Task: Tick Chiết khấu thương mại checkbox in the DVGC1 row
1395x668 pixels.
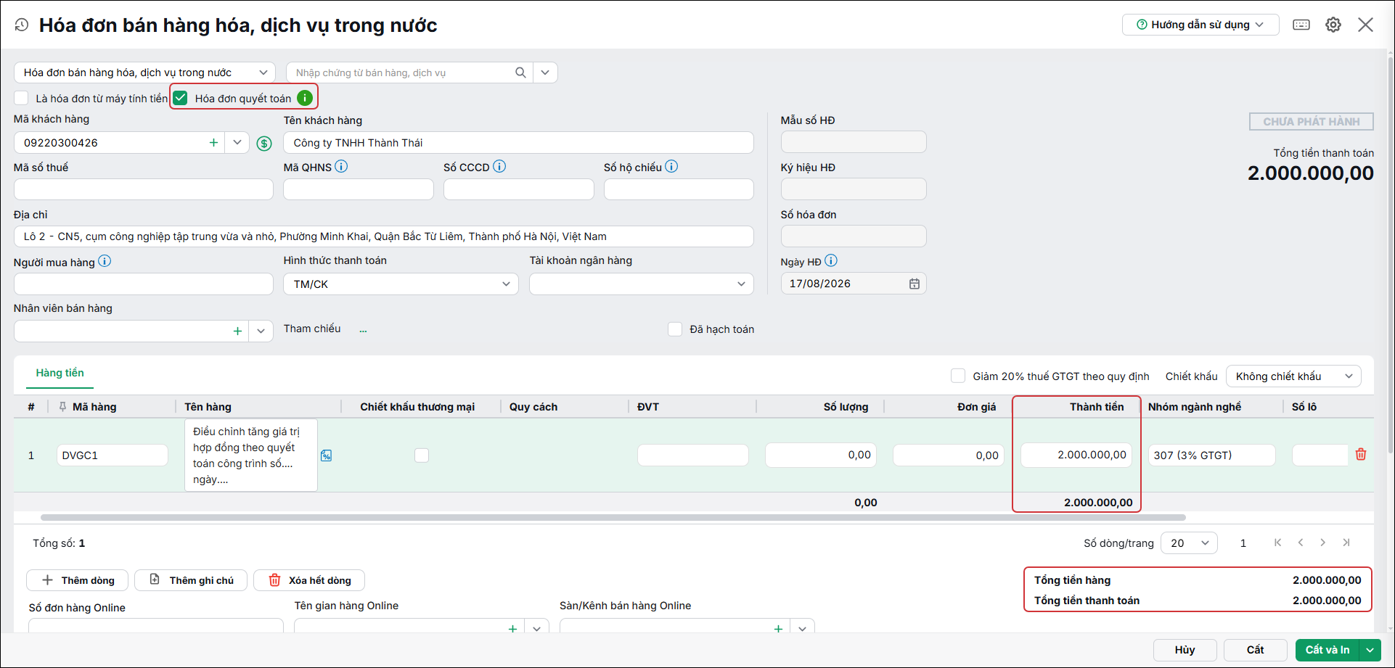Action: (x=422, y=455)
